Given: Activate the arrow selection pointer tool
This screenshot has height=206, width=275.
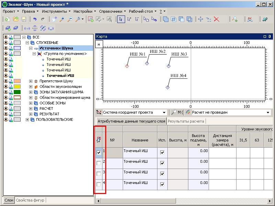Looking at the screenshot, I should click(x=121, y=20).
